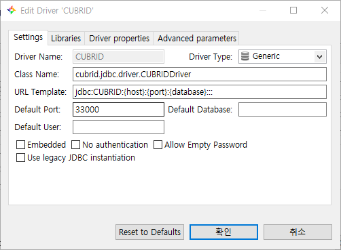This screenshot has height=250, width=341.
Task: Maximize the Edit Driver window
Action: [x=293, y=10]
